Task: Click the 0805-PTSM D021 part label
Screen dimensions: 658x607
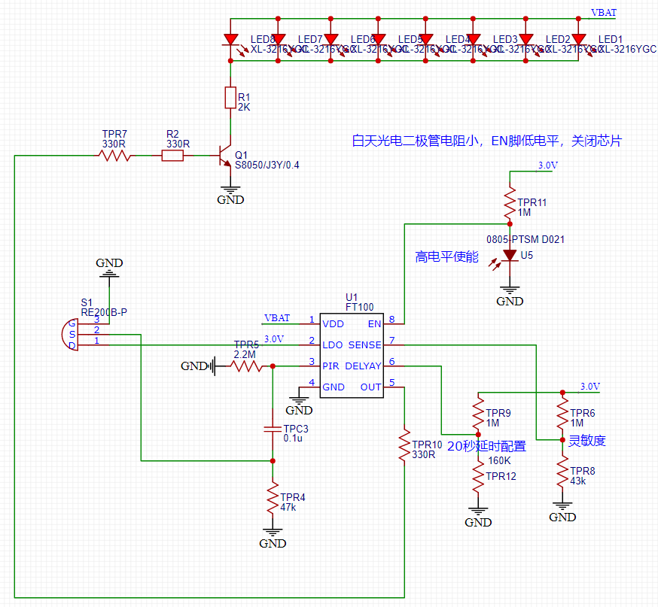Action: click(525, 239)
